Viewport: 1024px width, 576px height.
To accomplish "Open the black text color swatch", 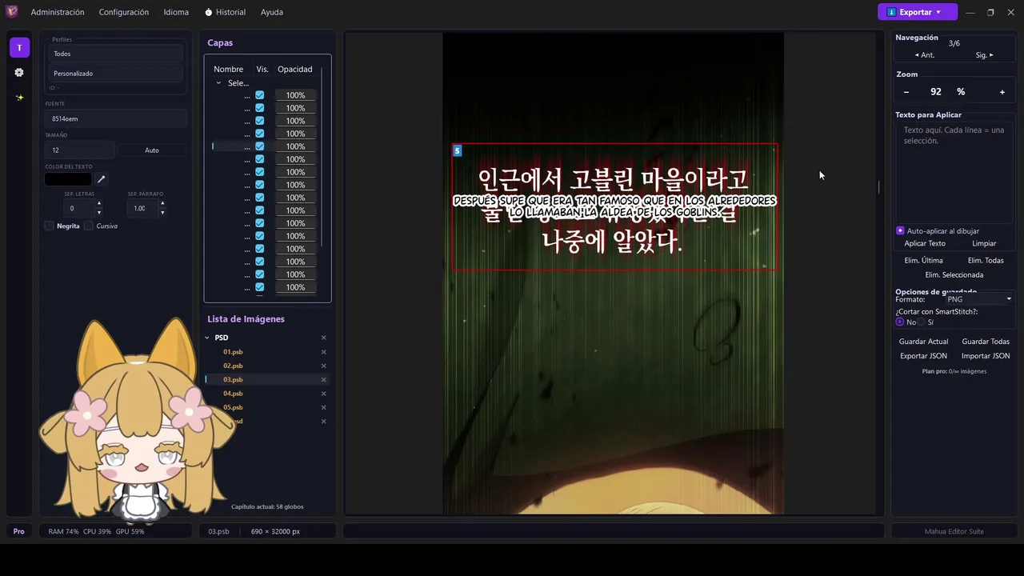I will tap(68, 179).
